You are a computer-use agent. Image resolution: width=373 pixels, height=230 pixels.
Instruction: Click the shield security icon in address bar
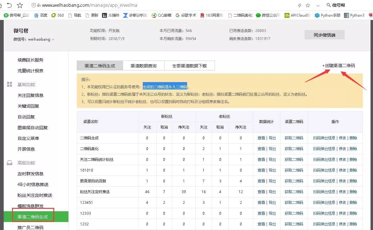tap(34, 5)
